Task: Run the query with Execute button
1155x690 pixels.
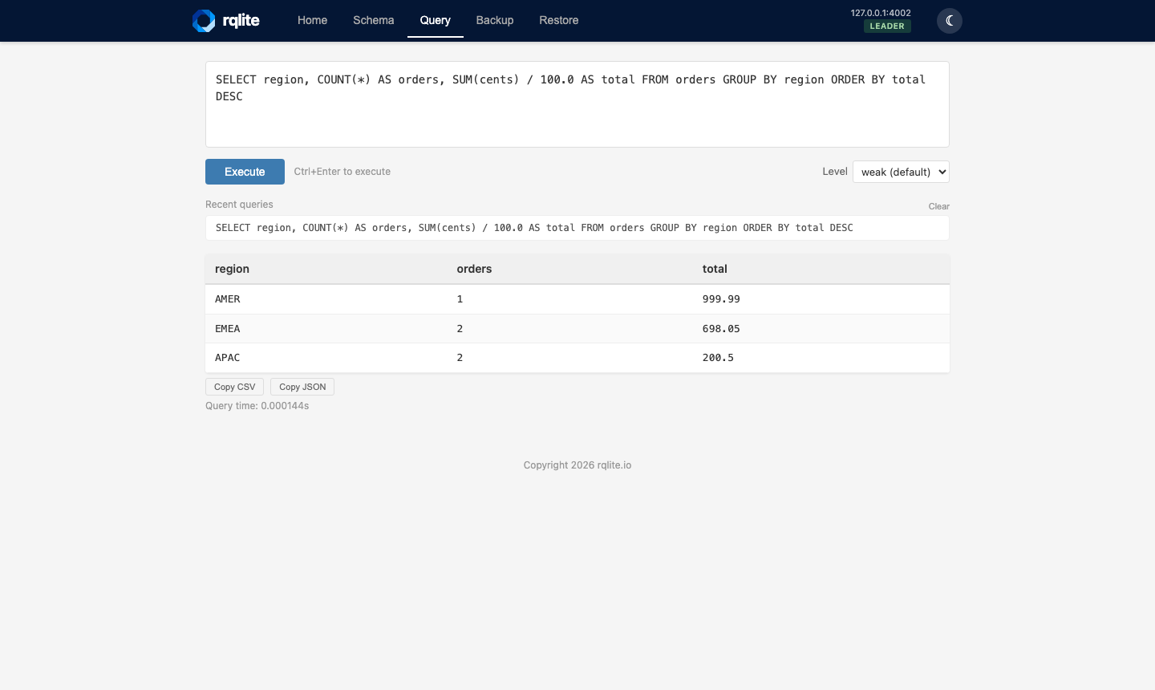Action: click(245, 172)
